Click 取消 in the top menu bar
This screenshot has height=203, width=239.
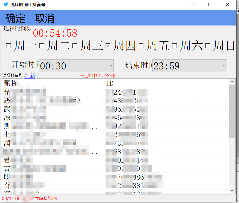pyautogui.click(x=45, y=18)
